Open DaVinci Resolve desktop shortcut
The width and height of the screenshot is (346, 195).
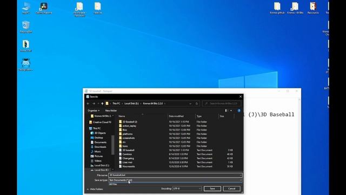coord(43,8)
